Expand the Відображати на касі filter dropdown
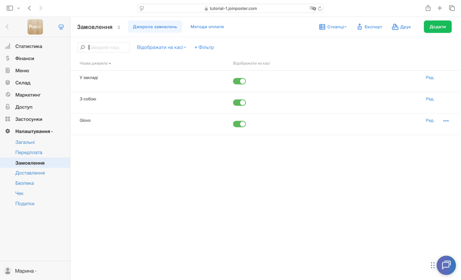The image size is (461, 280). coord(161,47)
